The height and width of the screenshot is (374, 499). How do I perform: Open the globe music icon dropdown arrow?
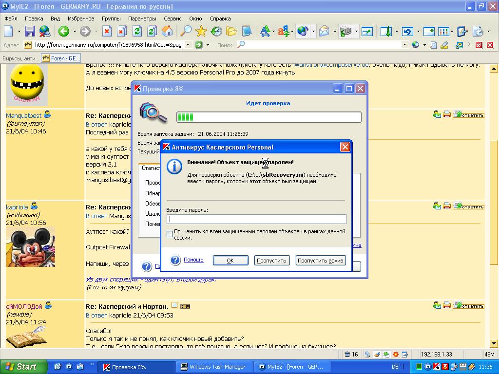point(313,32)
